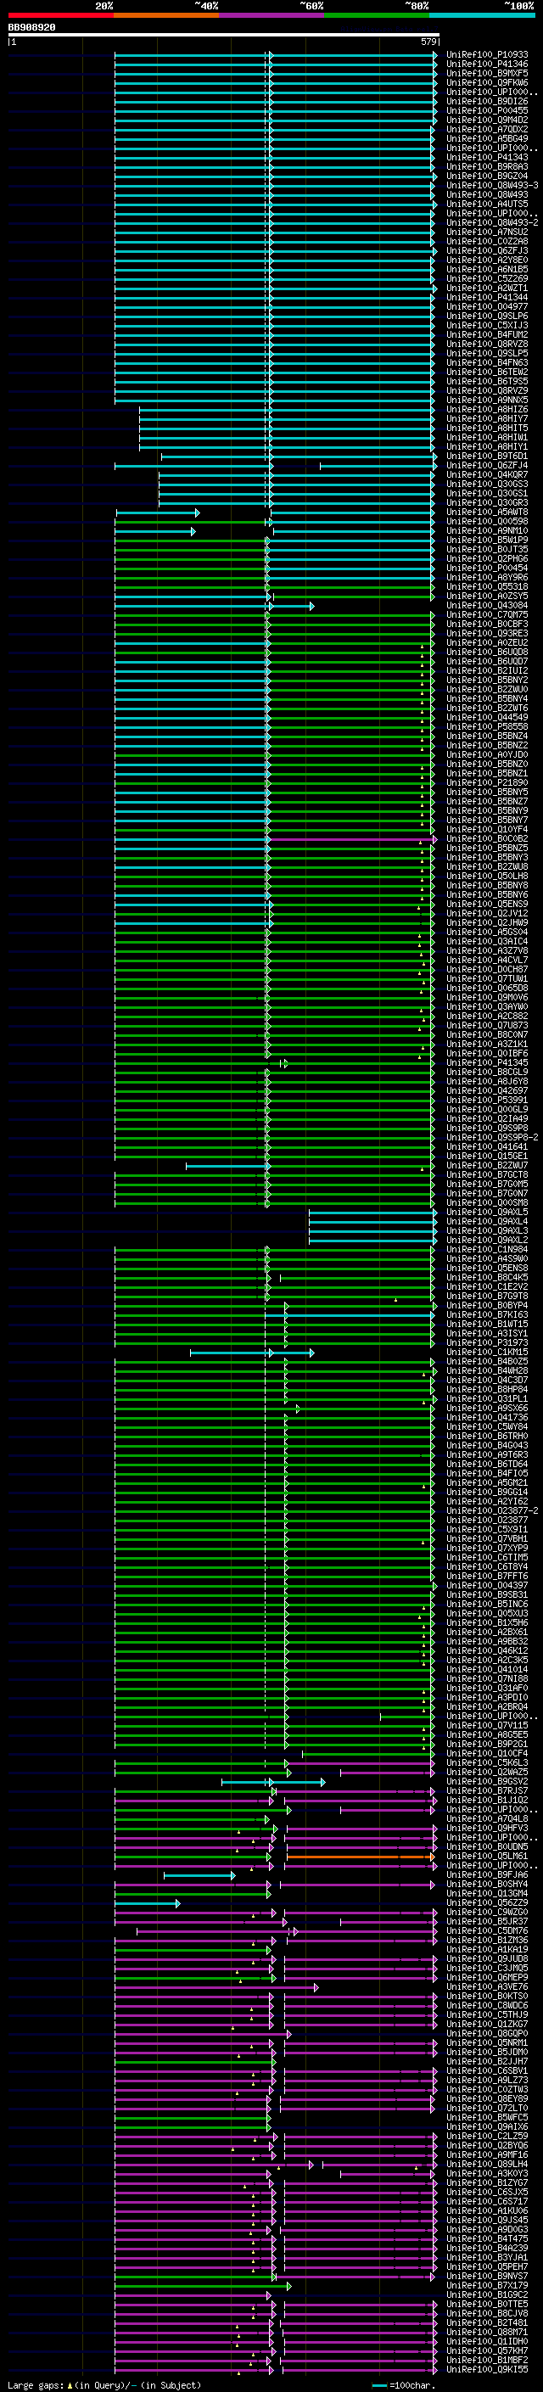This screenshot has height=2392, width=543.
Task: Click the UniRef100_Q8W493-3 label
Action: tap(492, 186)
